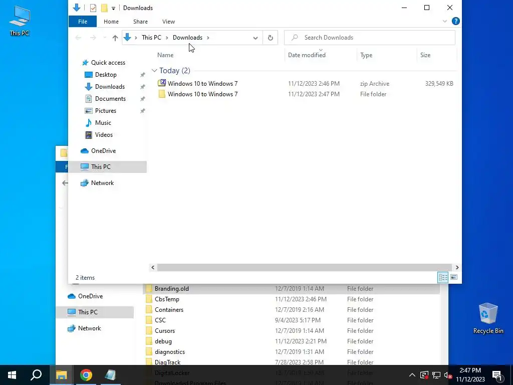Click the horizontal scrollbar track
The width and height of the screenshot is (513, 385).
(304, 268)
